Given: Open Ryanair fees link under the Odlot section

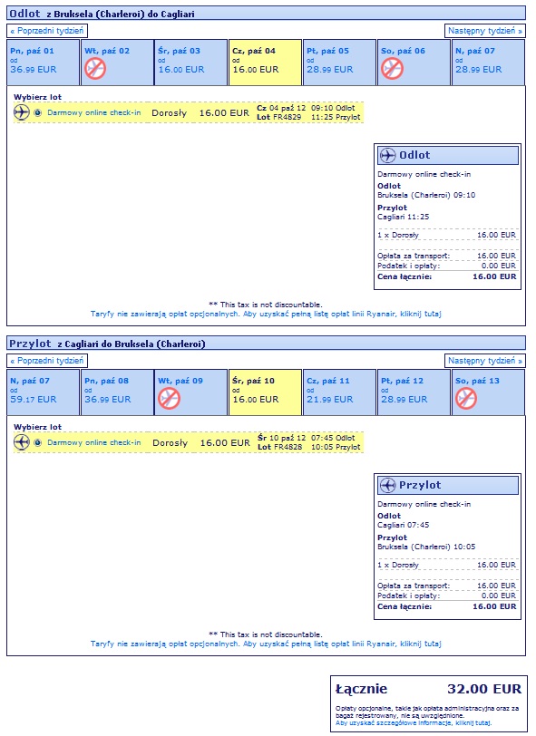Looking at the screenshot, I should click(x=266, y=314).
